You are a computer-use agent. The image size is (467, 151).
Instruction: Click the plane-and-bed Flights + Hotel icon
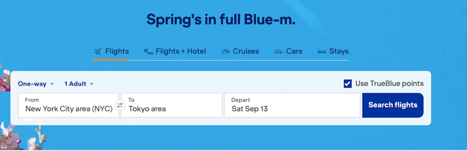click(x=148, y=52)
